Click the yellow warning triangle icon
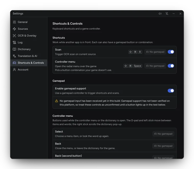Viewport: 194px width, 169px height. click(57, 101)
